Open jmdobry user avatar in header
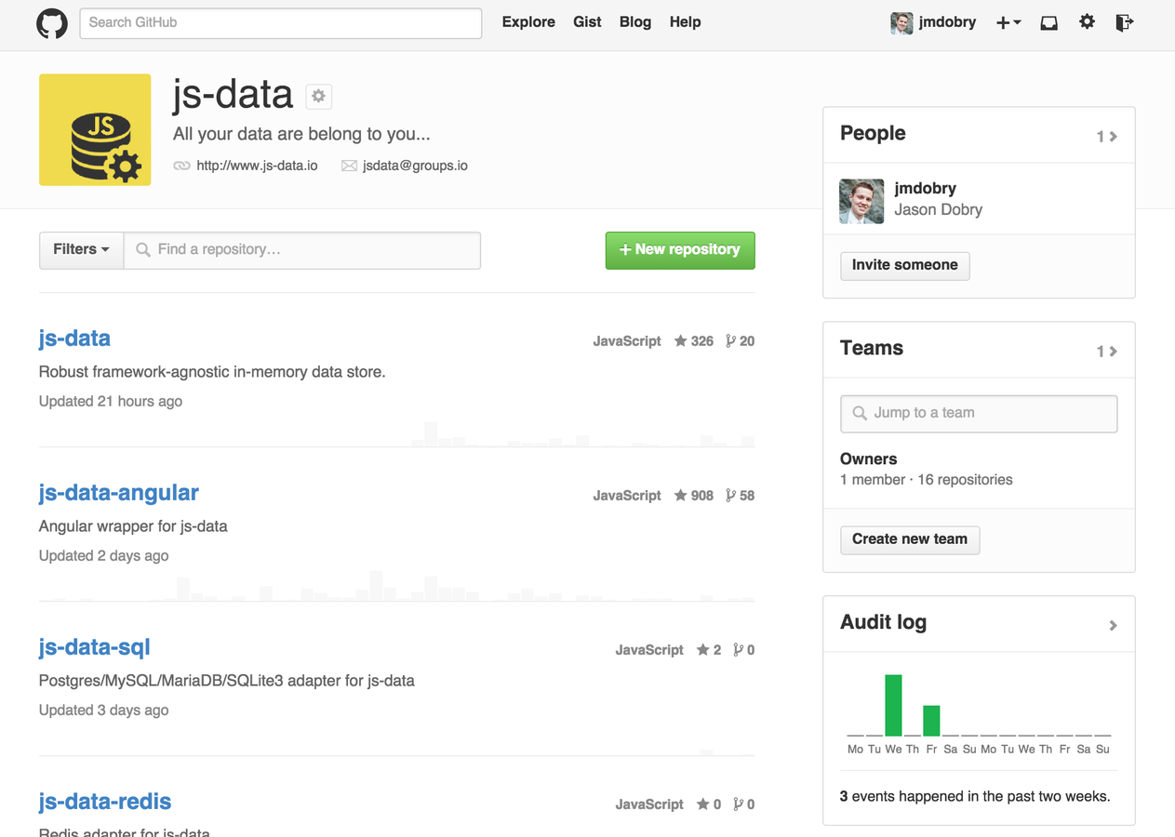1175x837 pixels. tap(901, 22)
